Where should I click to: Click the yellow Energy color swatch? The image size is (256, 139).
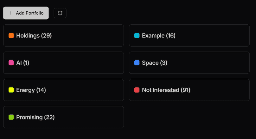coord(11,90)
